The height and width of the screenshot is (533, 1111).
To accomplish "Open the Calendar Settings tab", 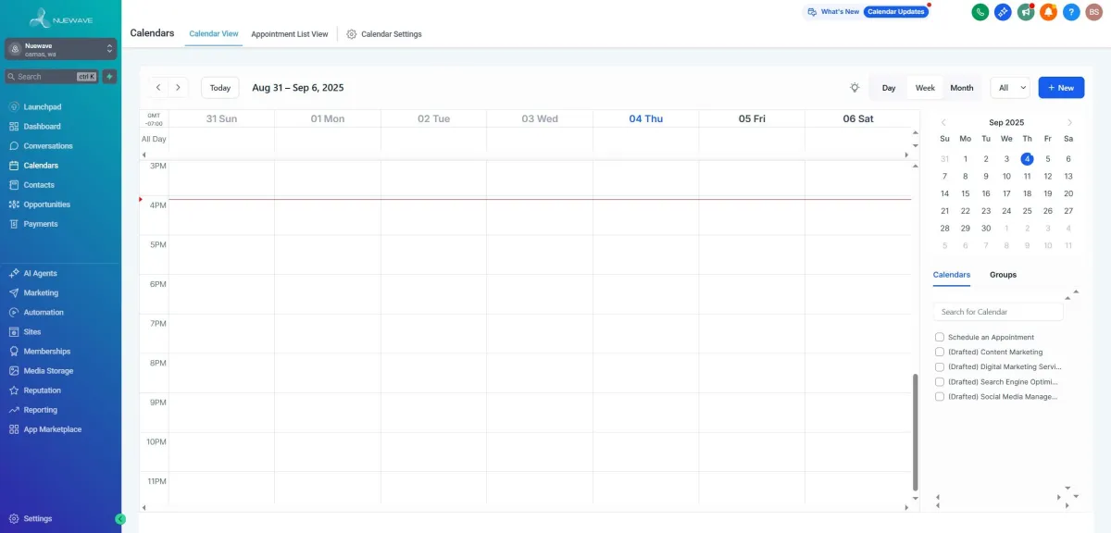I will [x=384, y=34].
